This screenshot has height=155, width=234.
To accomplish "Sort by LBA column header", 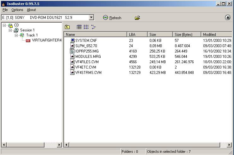I will tap(137, 35).
